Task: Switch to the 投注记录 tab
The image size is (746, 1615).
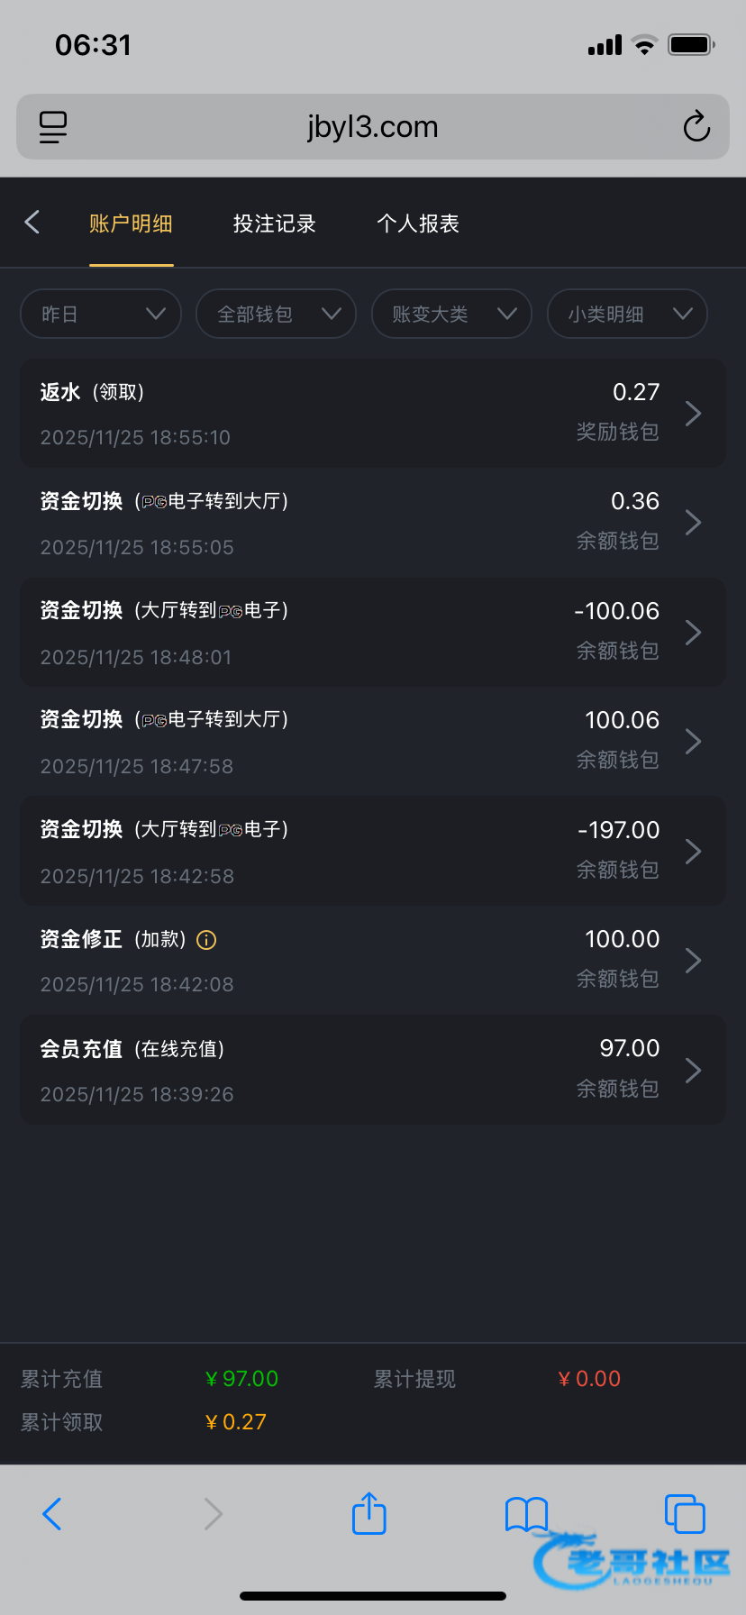Action: (274, 224)
